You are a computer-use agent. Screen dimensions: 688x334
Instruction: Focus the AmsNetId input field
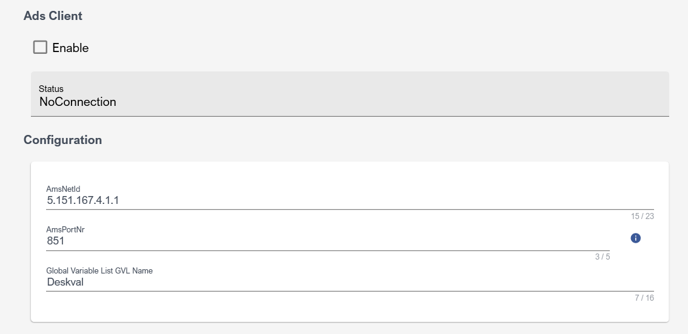pos(349,200)
